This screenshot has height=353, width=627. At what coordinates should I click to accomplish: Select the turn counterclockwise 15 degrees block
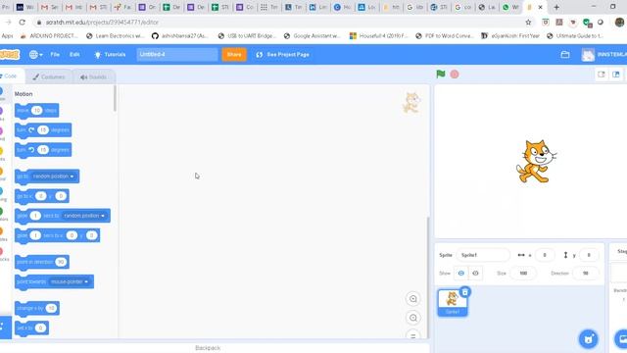point(43,150)
